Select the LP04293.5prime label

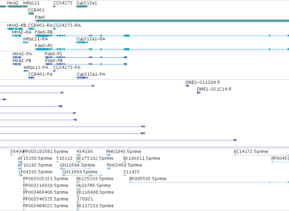coord(35,172)
